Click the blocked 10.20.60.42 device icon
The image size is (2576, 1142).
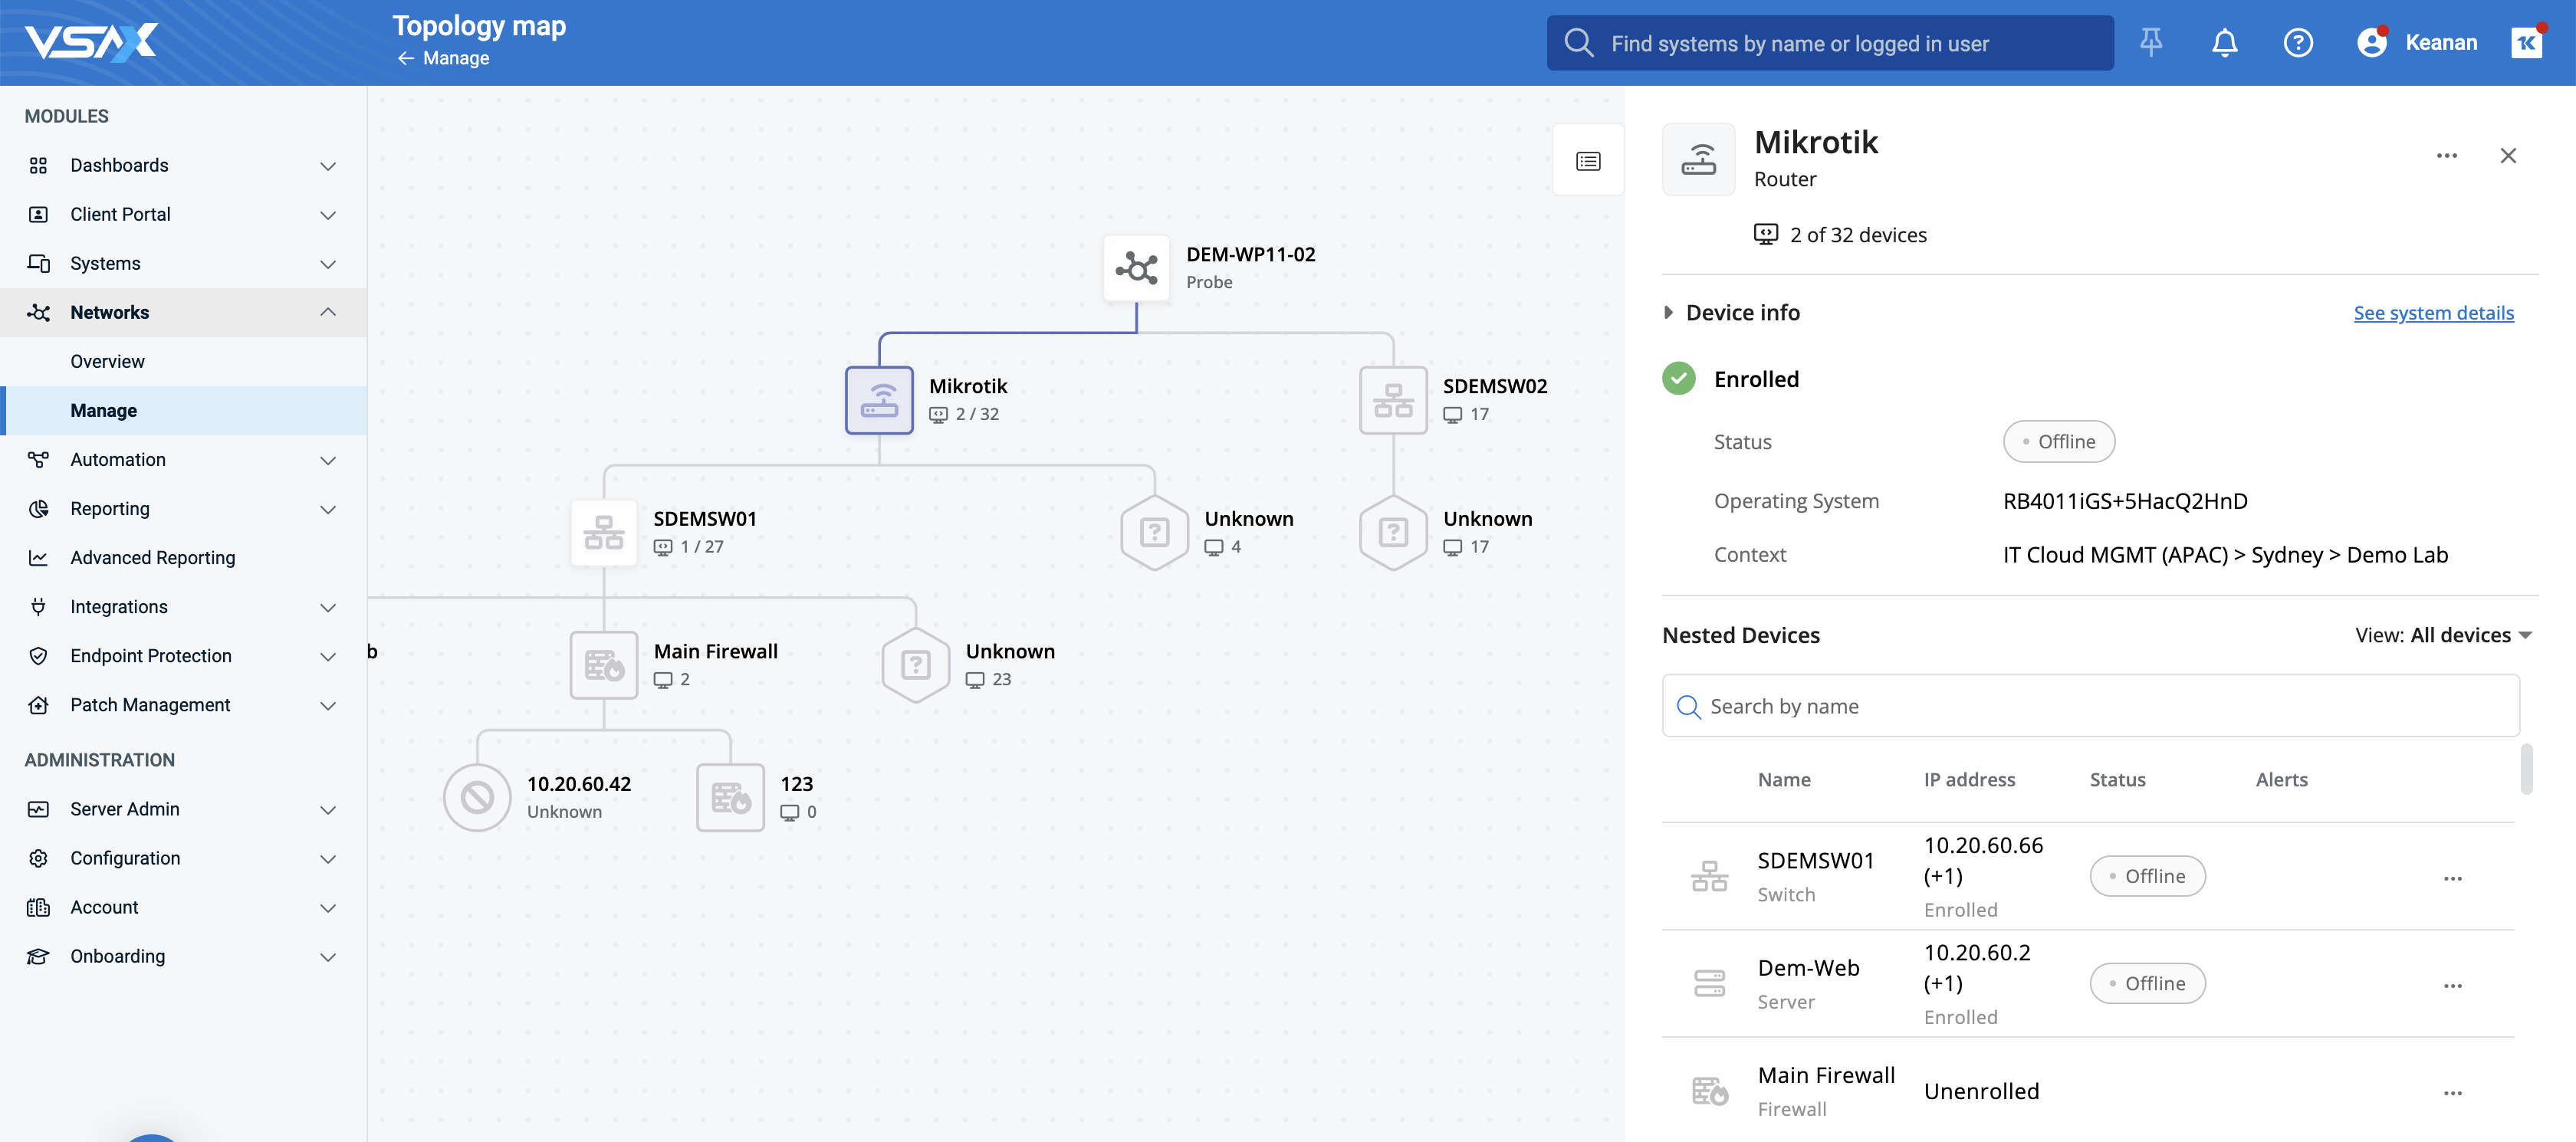coord(477,797)
